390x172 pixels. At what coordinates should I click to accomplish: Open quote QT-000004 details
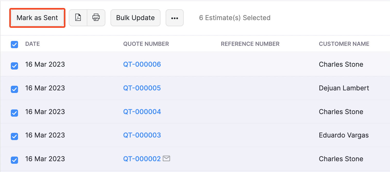pyautogui.click(x=142, y=112)
